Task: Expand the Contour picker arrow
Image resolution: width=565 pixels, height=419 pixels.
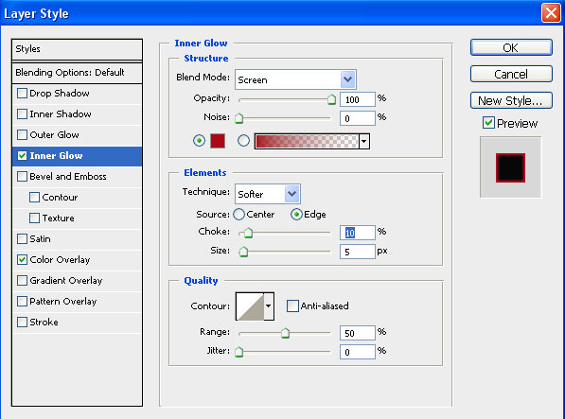Action: coord(269,306)
